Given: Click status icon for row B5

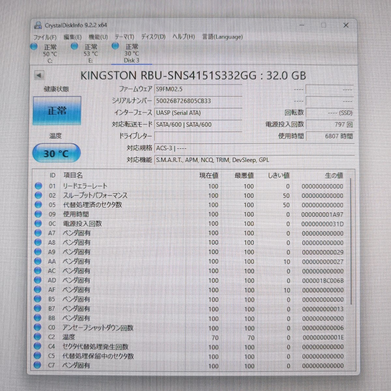Looking at the screenshot, I should [x=38, y=299].
